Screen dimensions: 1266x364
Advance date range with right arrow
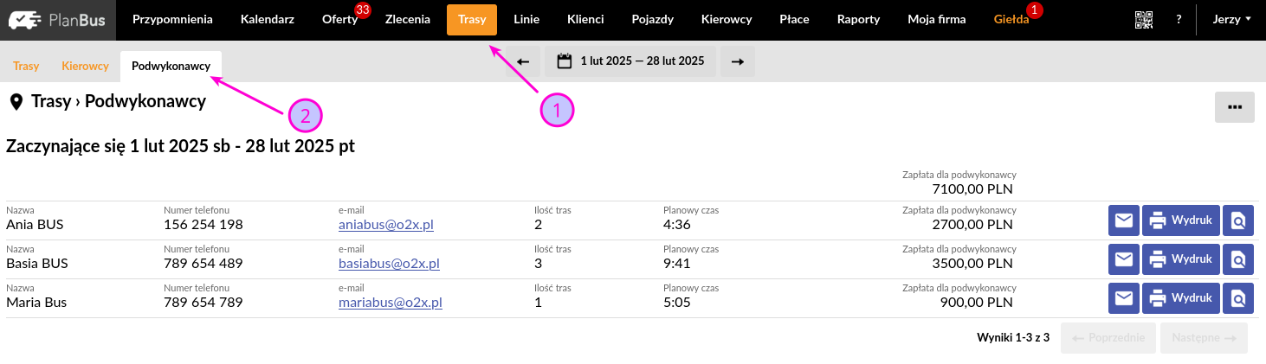point(738,61)
